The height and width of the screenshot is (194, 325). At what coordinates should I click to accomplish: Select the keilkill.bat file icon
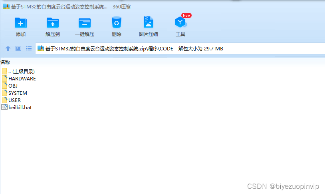(4, 107)
